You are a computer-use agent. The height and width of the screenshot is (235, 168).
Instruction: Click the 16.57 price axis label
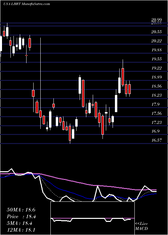pyautogui.click(x=157, y=140)
